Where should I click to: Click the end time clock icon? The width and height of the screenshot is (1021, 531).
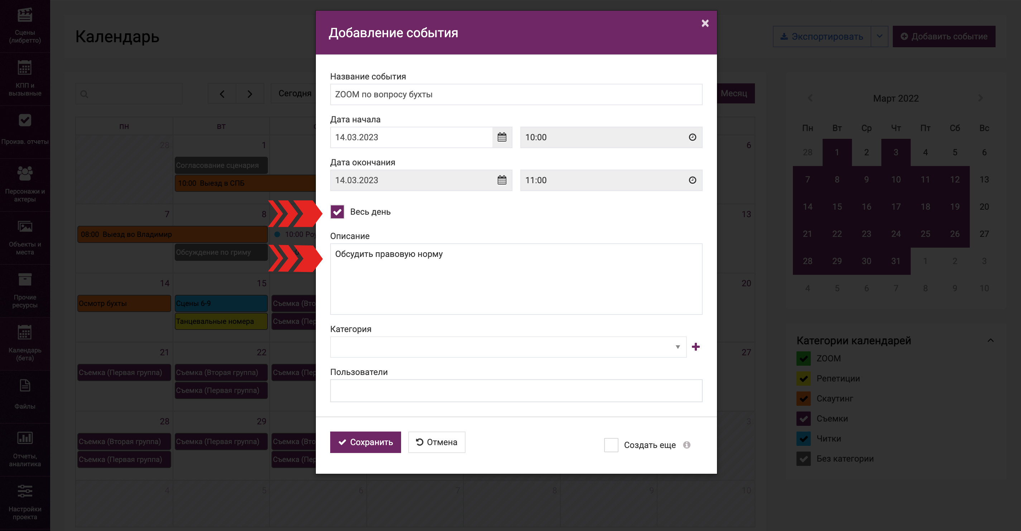pyautogui.click(x=693, y=180)
